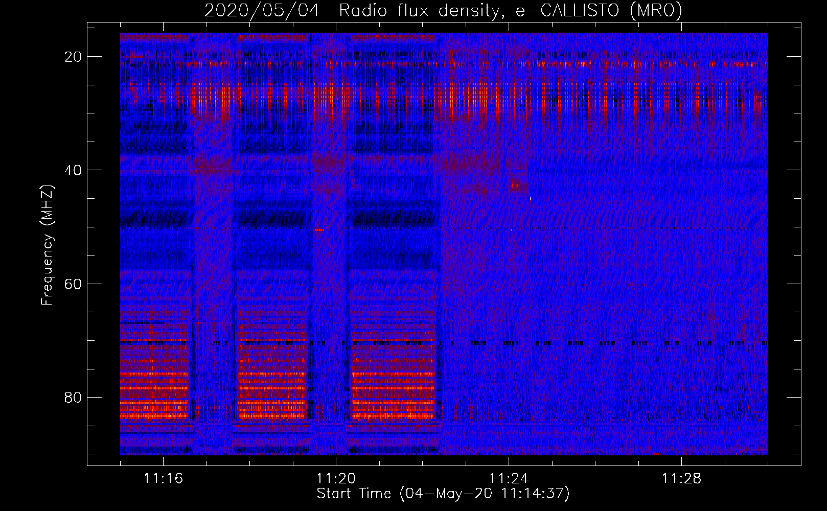
Task: Click the 'Start Time (04-May-20 11:14:37)' label
Action: 443,494
